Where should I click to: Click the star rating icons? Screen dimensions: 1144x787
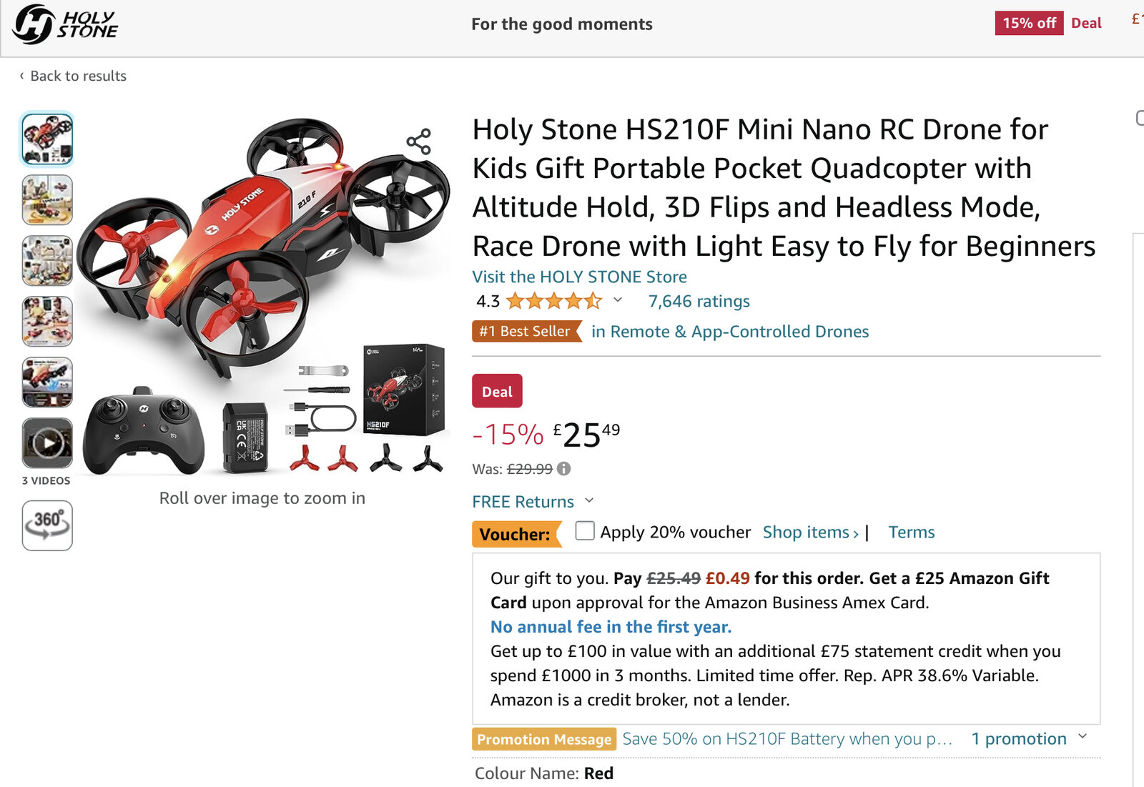click(x=554, y=301)
